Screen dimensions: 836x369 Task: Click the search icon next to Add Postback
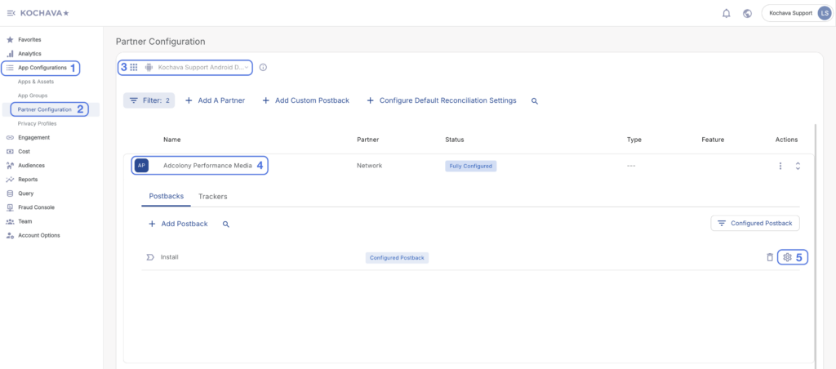pyautogui.click(x=226, y=224)
